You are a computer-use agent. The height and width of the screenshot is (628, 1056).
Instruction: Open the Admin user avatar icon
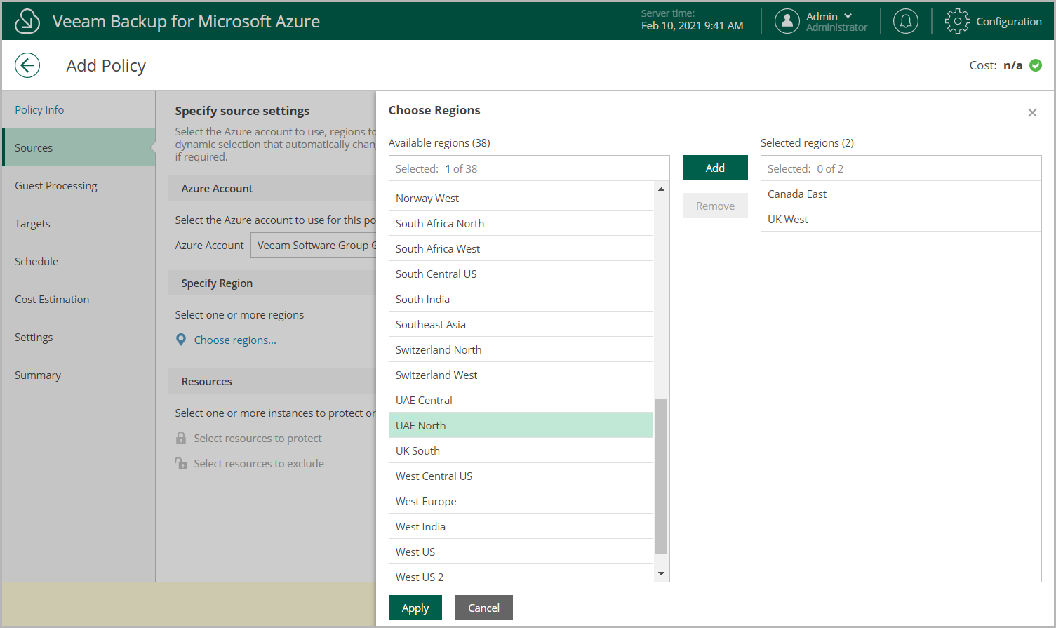(x=787, y=21)
